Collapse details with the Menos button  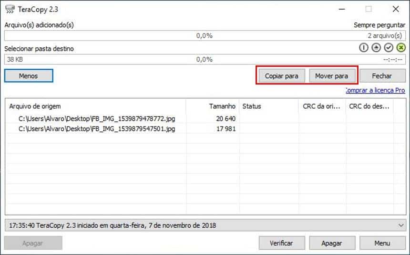click(29, 75)
